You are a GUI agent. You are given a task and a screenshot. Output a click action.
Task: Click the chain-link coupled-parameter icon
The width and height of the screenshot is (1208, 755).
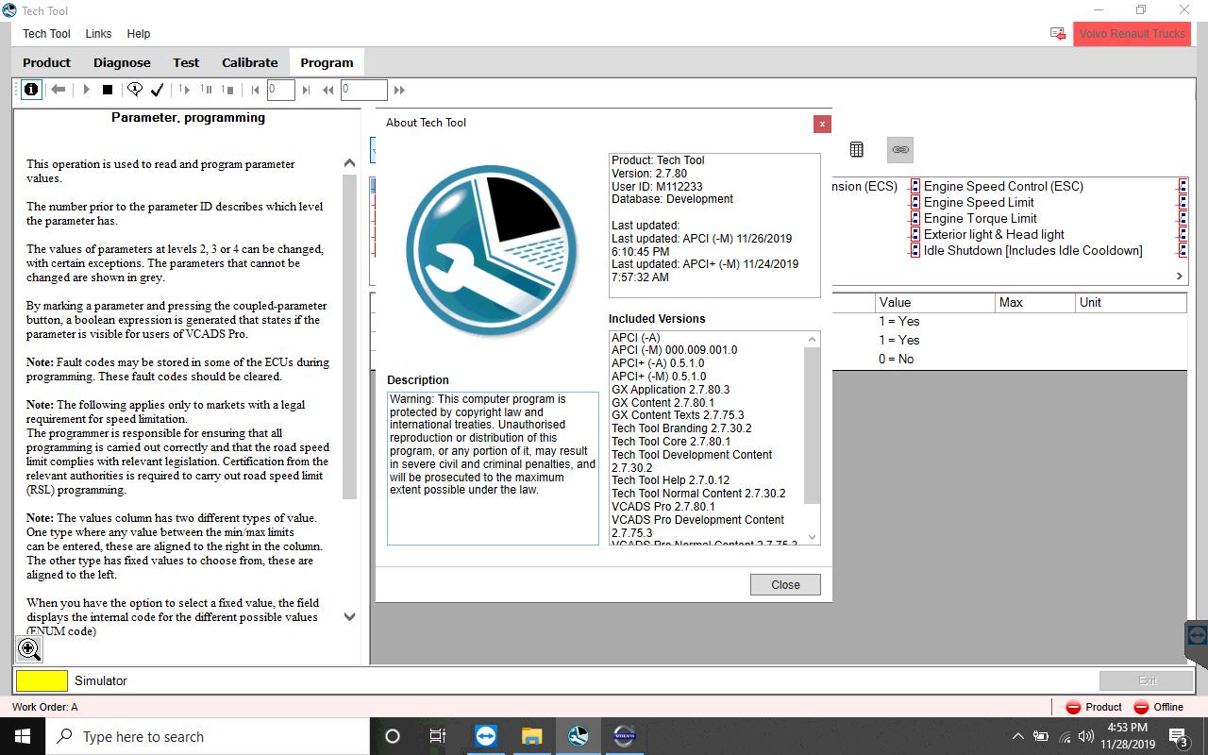900,149
